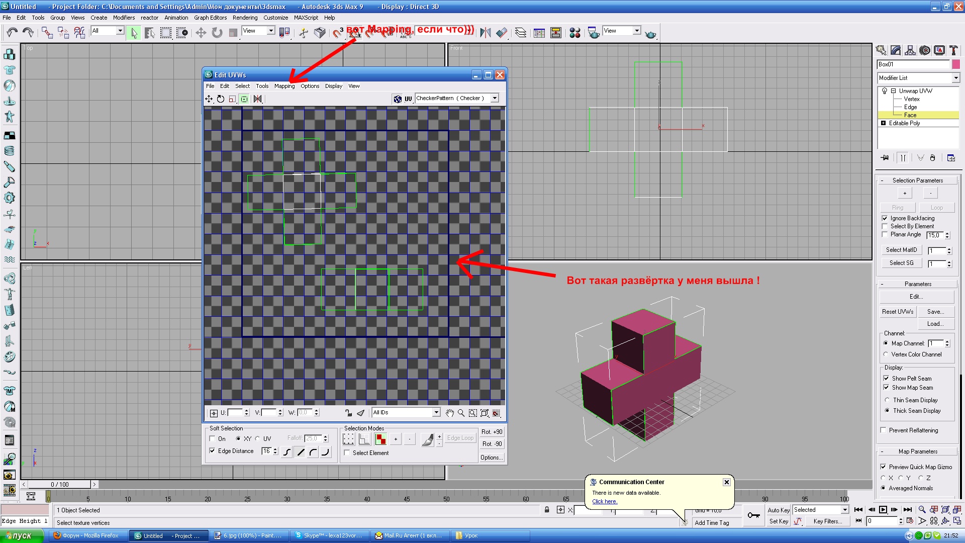Click the Undo arrow icon

point(12,33)
